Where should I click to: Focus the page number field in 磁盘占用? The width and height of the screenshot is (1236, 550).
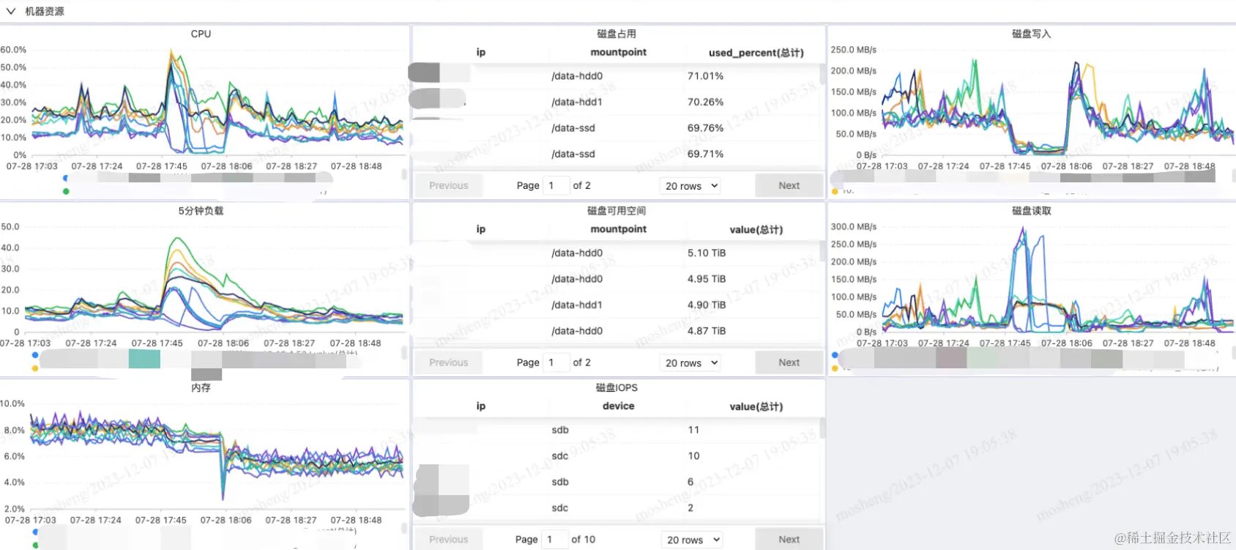click(556, 186)
